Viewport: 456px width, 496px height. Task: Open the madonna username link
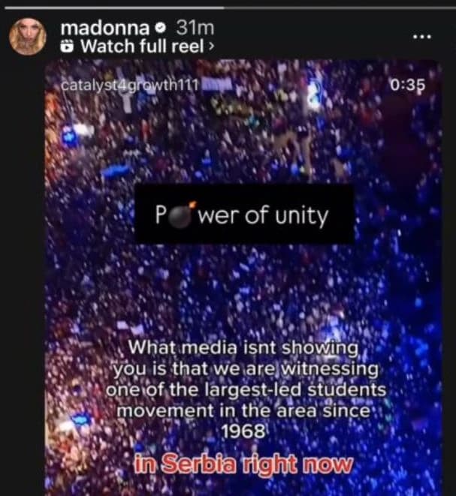[105, 29]
